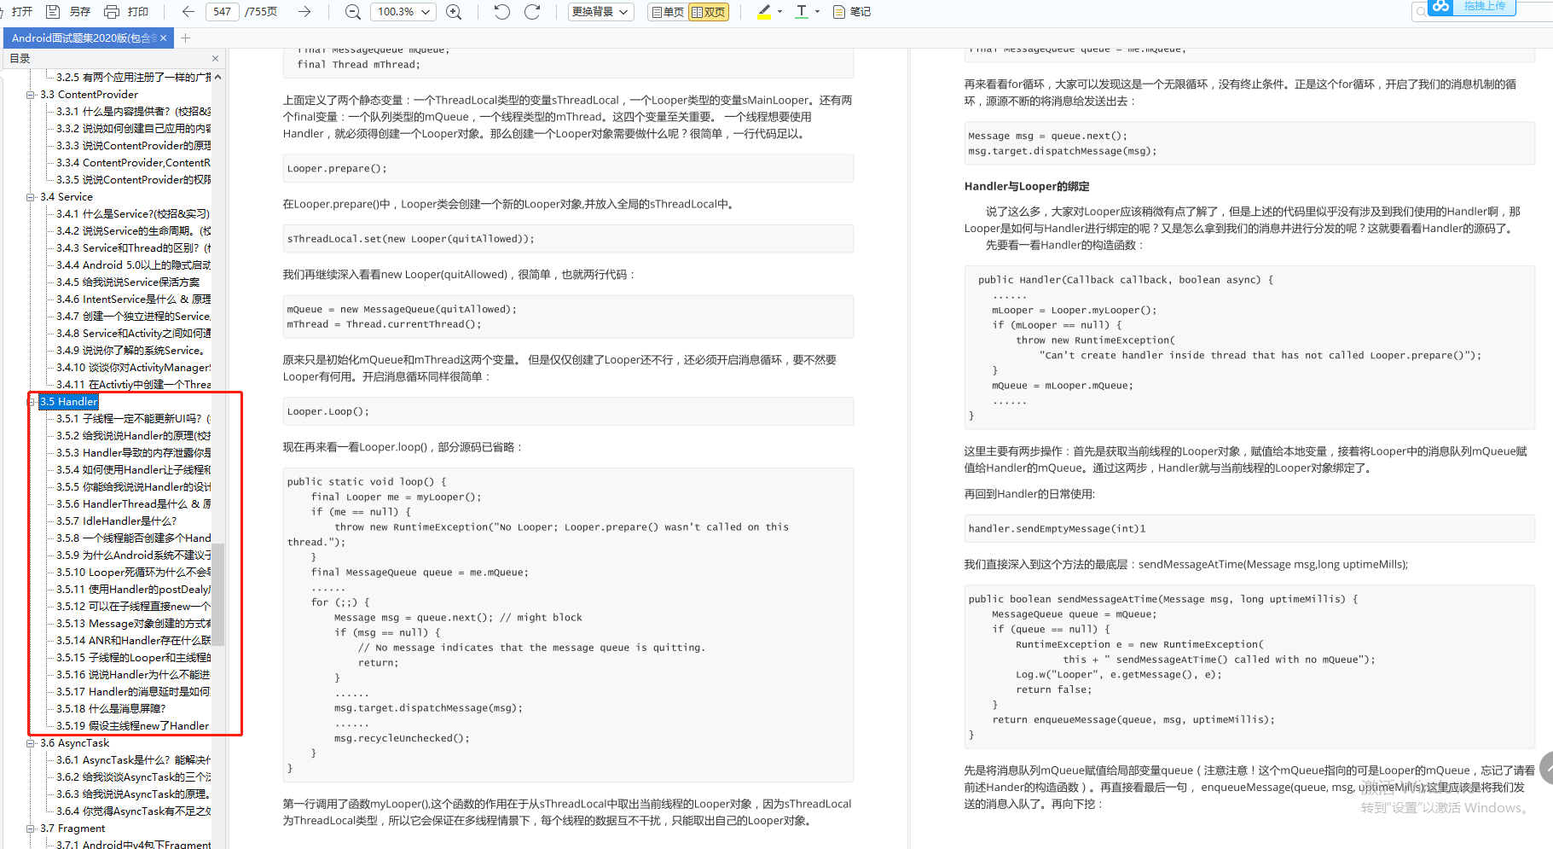This screenshot has width=1553, height=849.
Task: Open outline entry 3.5.18 什么是消息屏障
Action: (x=112, y=709)
